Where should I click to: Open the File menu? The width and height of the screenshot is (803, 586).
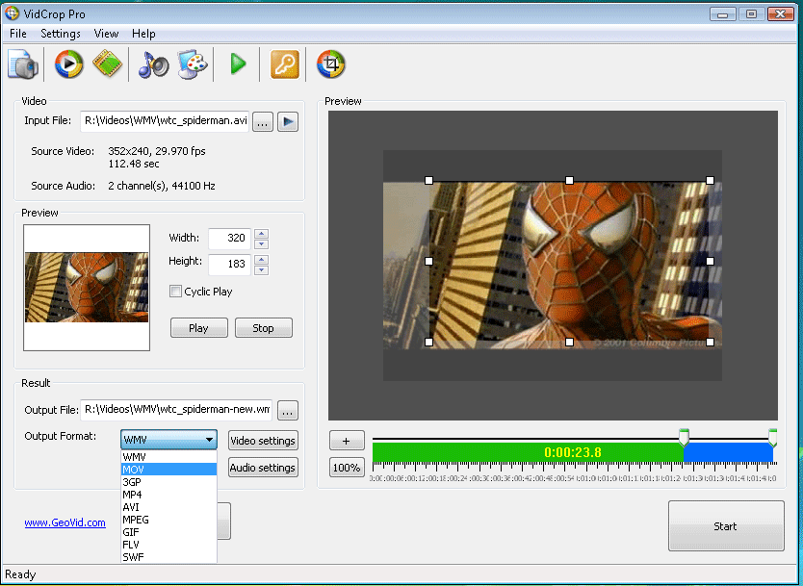18,34
